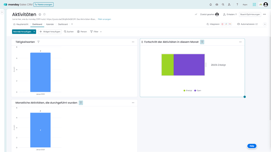The width and height of the screenshot is (271, 152).
Task: Open the help question mark icon
Action: (237, 5)
